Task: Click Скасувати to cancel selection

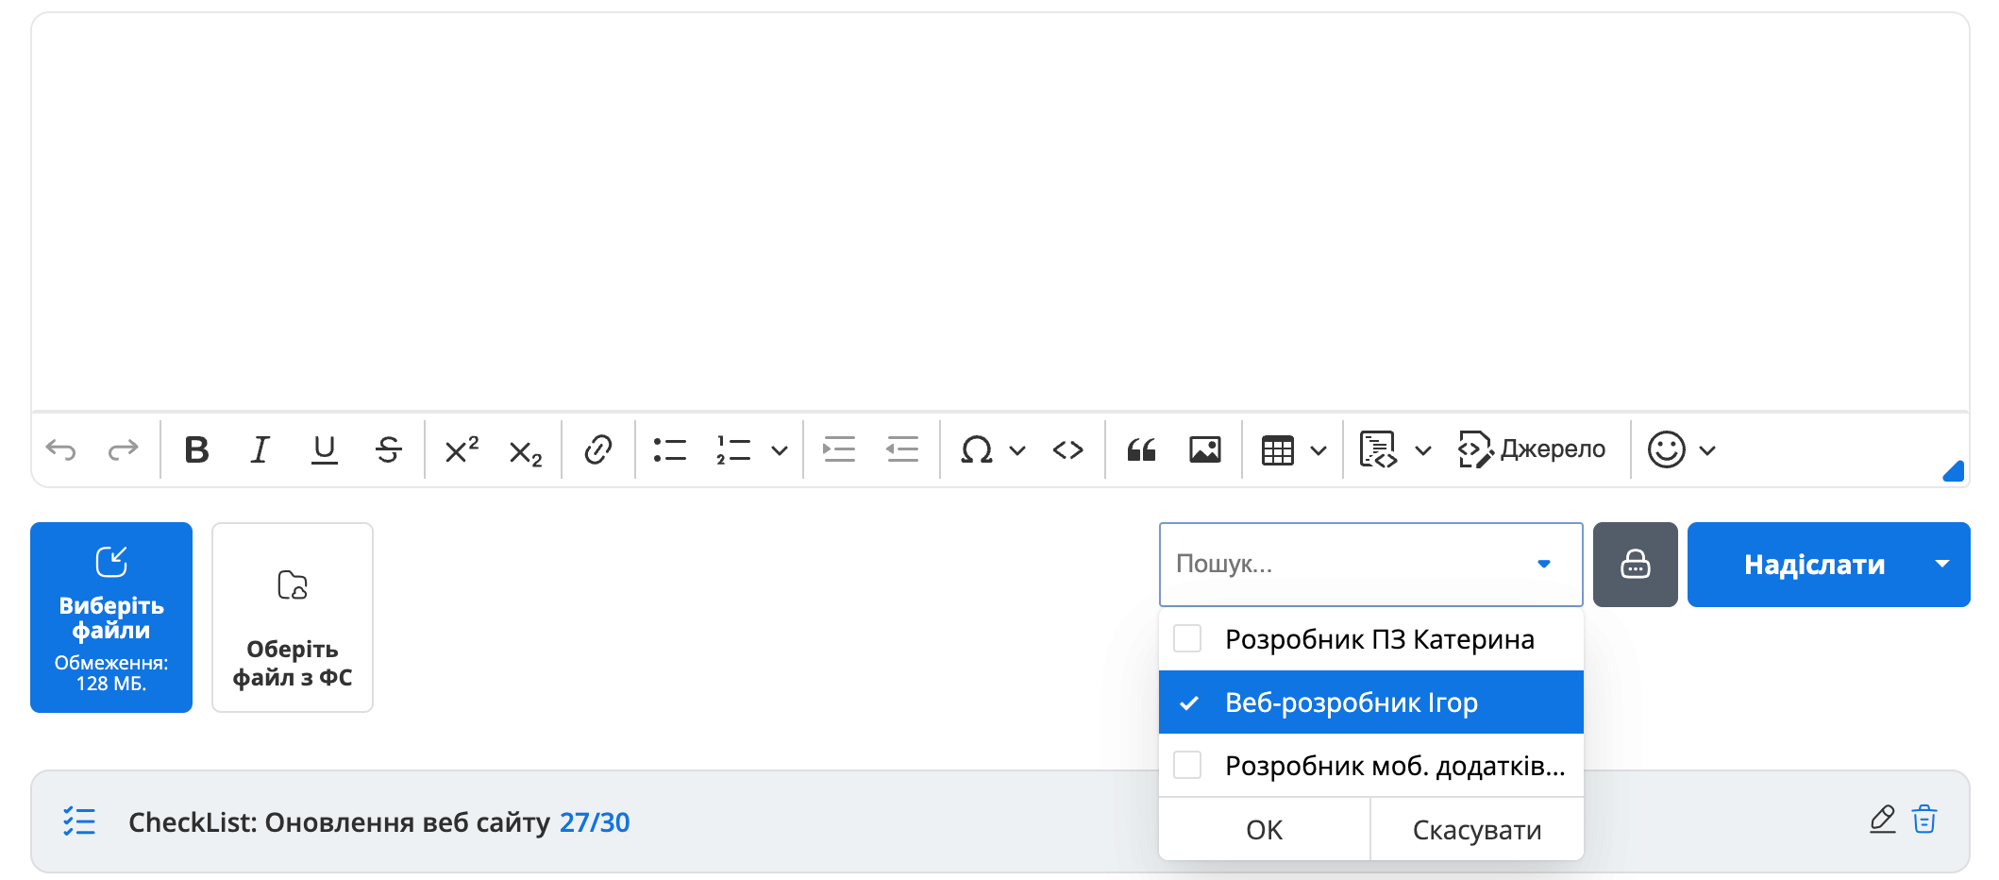Action: tap(1476, 829)
